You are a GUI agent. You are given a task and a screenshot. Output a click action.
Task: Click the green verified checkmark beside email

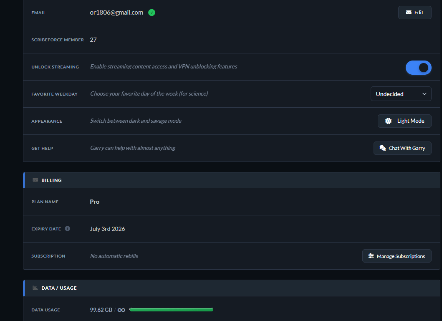tap(152, 13)
